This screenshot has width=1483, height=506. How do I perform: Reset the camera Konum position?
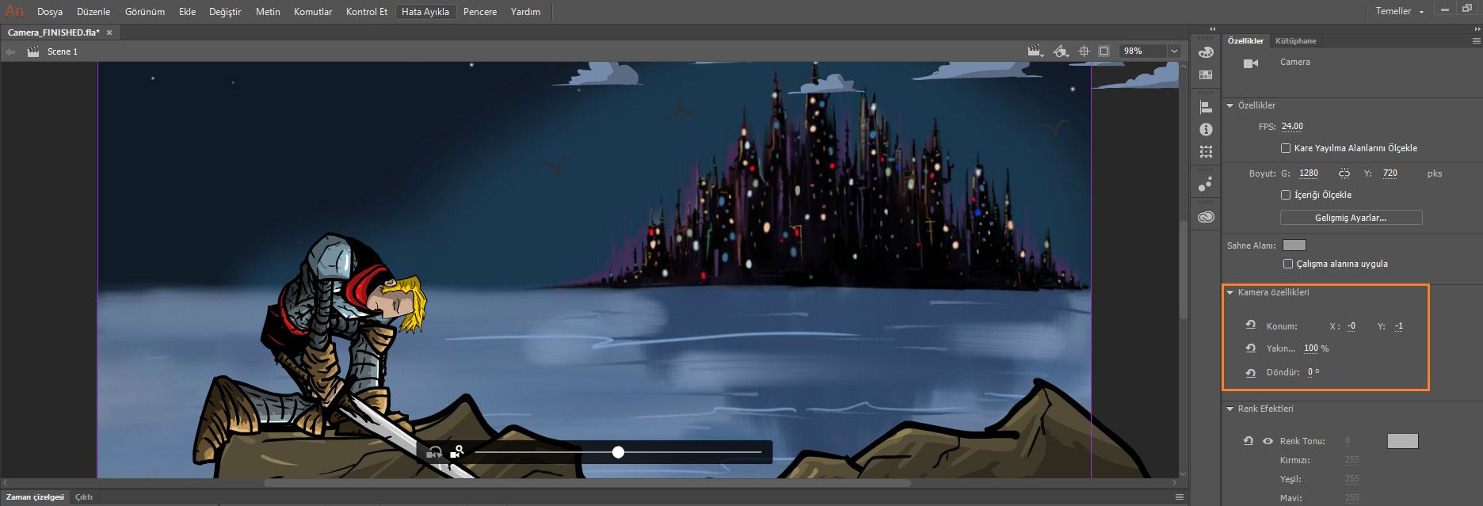click(x=1251, y=325)
